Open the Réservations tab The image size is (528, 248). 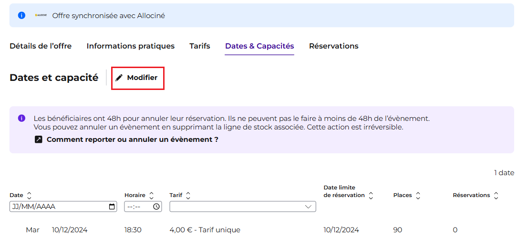[x=334, y=46]
